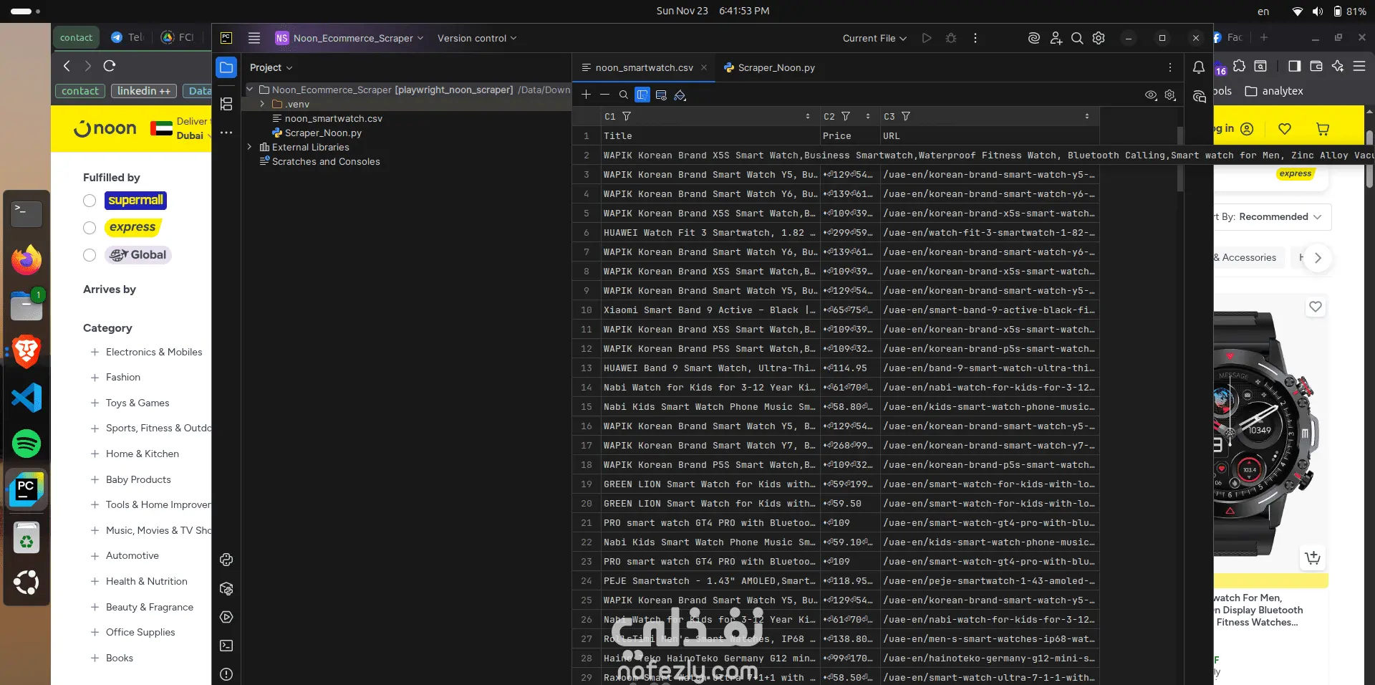Viewport: 1375px width, 685px height.
Task: Add the watch to wishlist via heart
Action: coord(1316,307)
